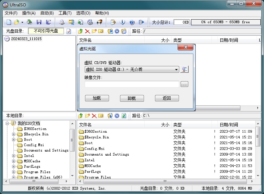Open the 帮助(H) menu
264x194 pixels.
pos(102,13)
